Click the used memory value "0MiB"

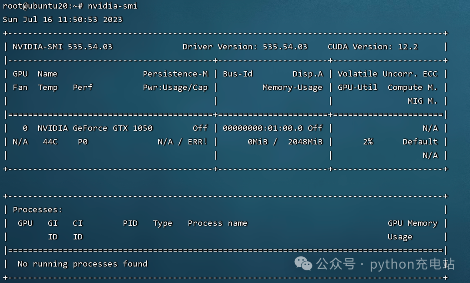[x=258, y=142]
